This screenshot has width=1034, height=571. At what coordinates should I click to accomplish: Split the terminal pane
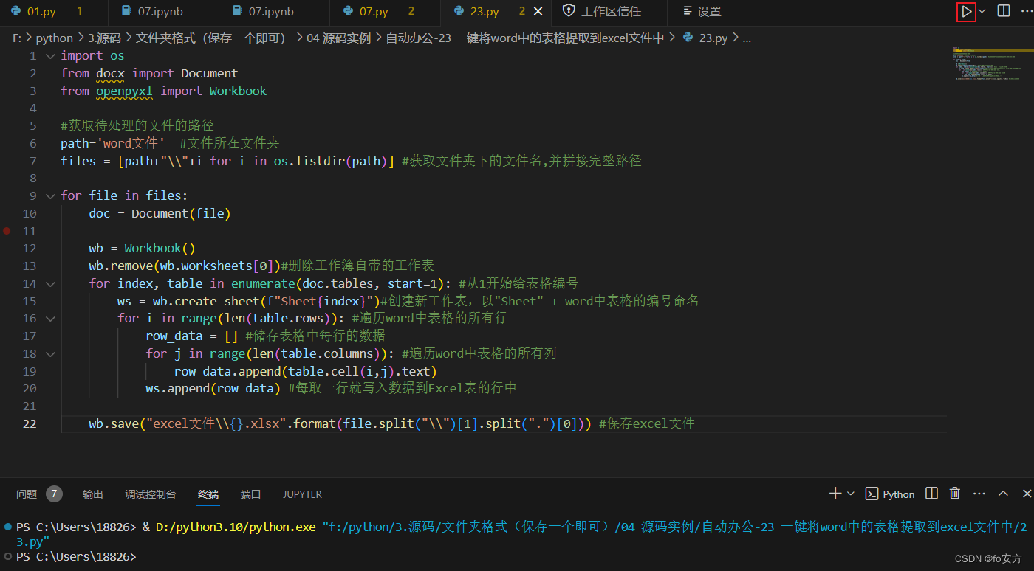point(932,494)
